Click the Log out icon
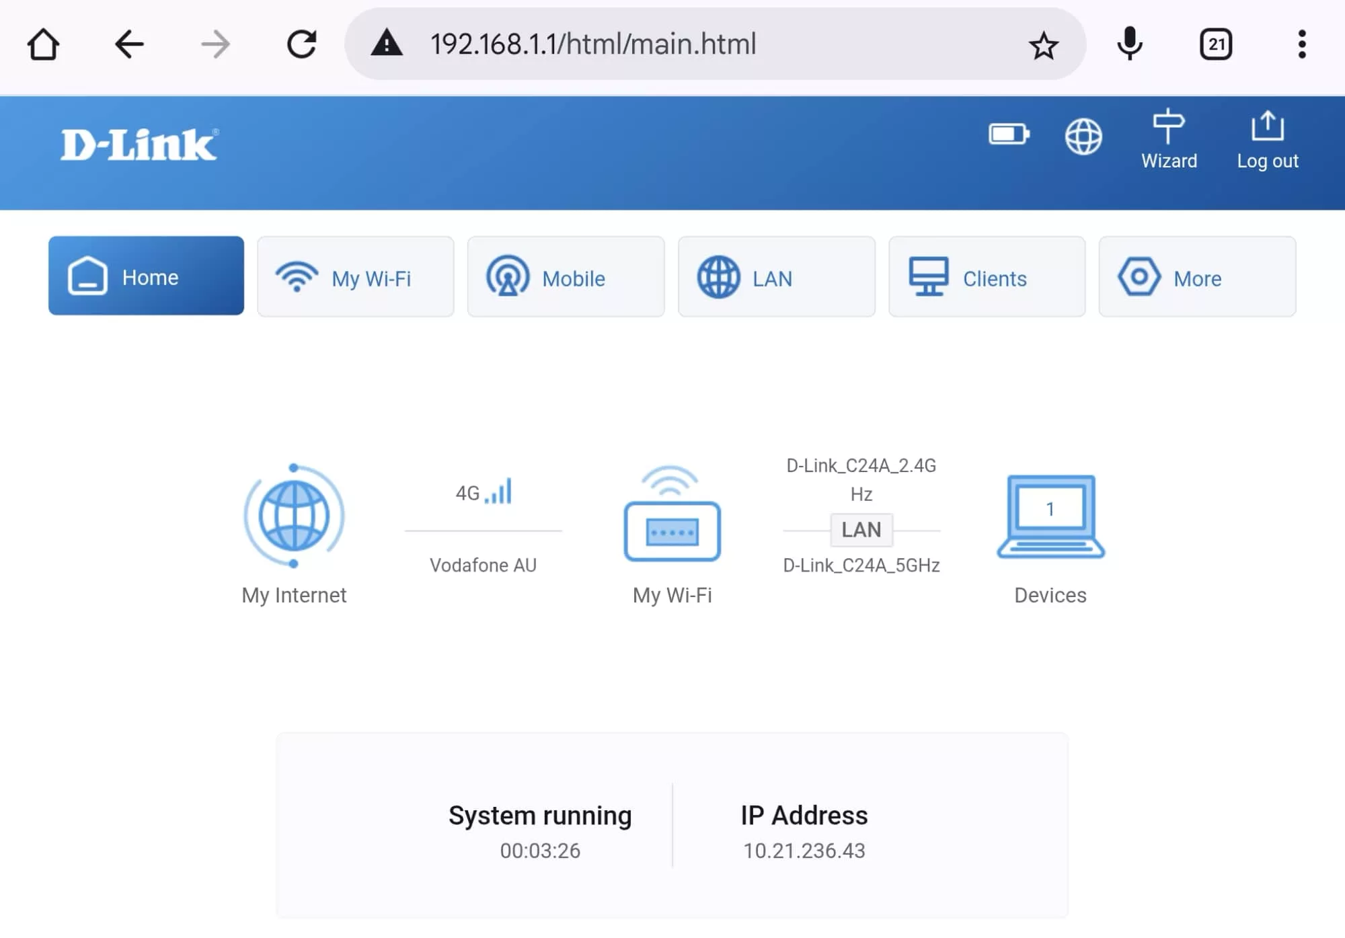The width and height of the screenshot is (1345, 938). click(1268, 140)
